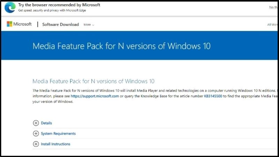This screenshot has width=279, height=157.
Task: Click the Microsoft Edge logo icon
Action: pos(10,7)
